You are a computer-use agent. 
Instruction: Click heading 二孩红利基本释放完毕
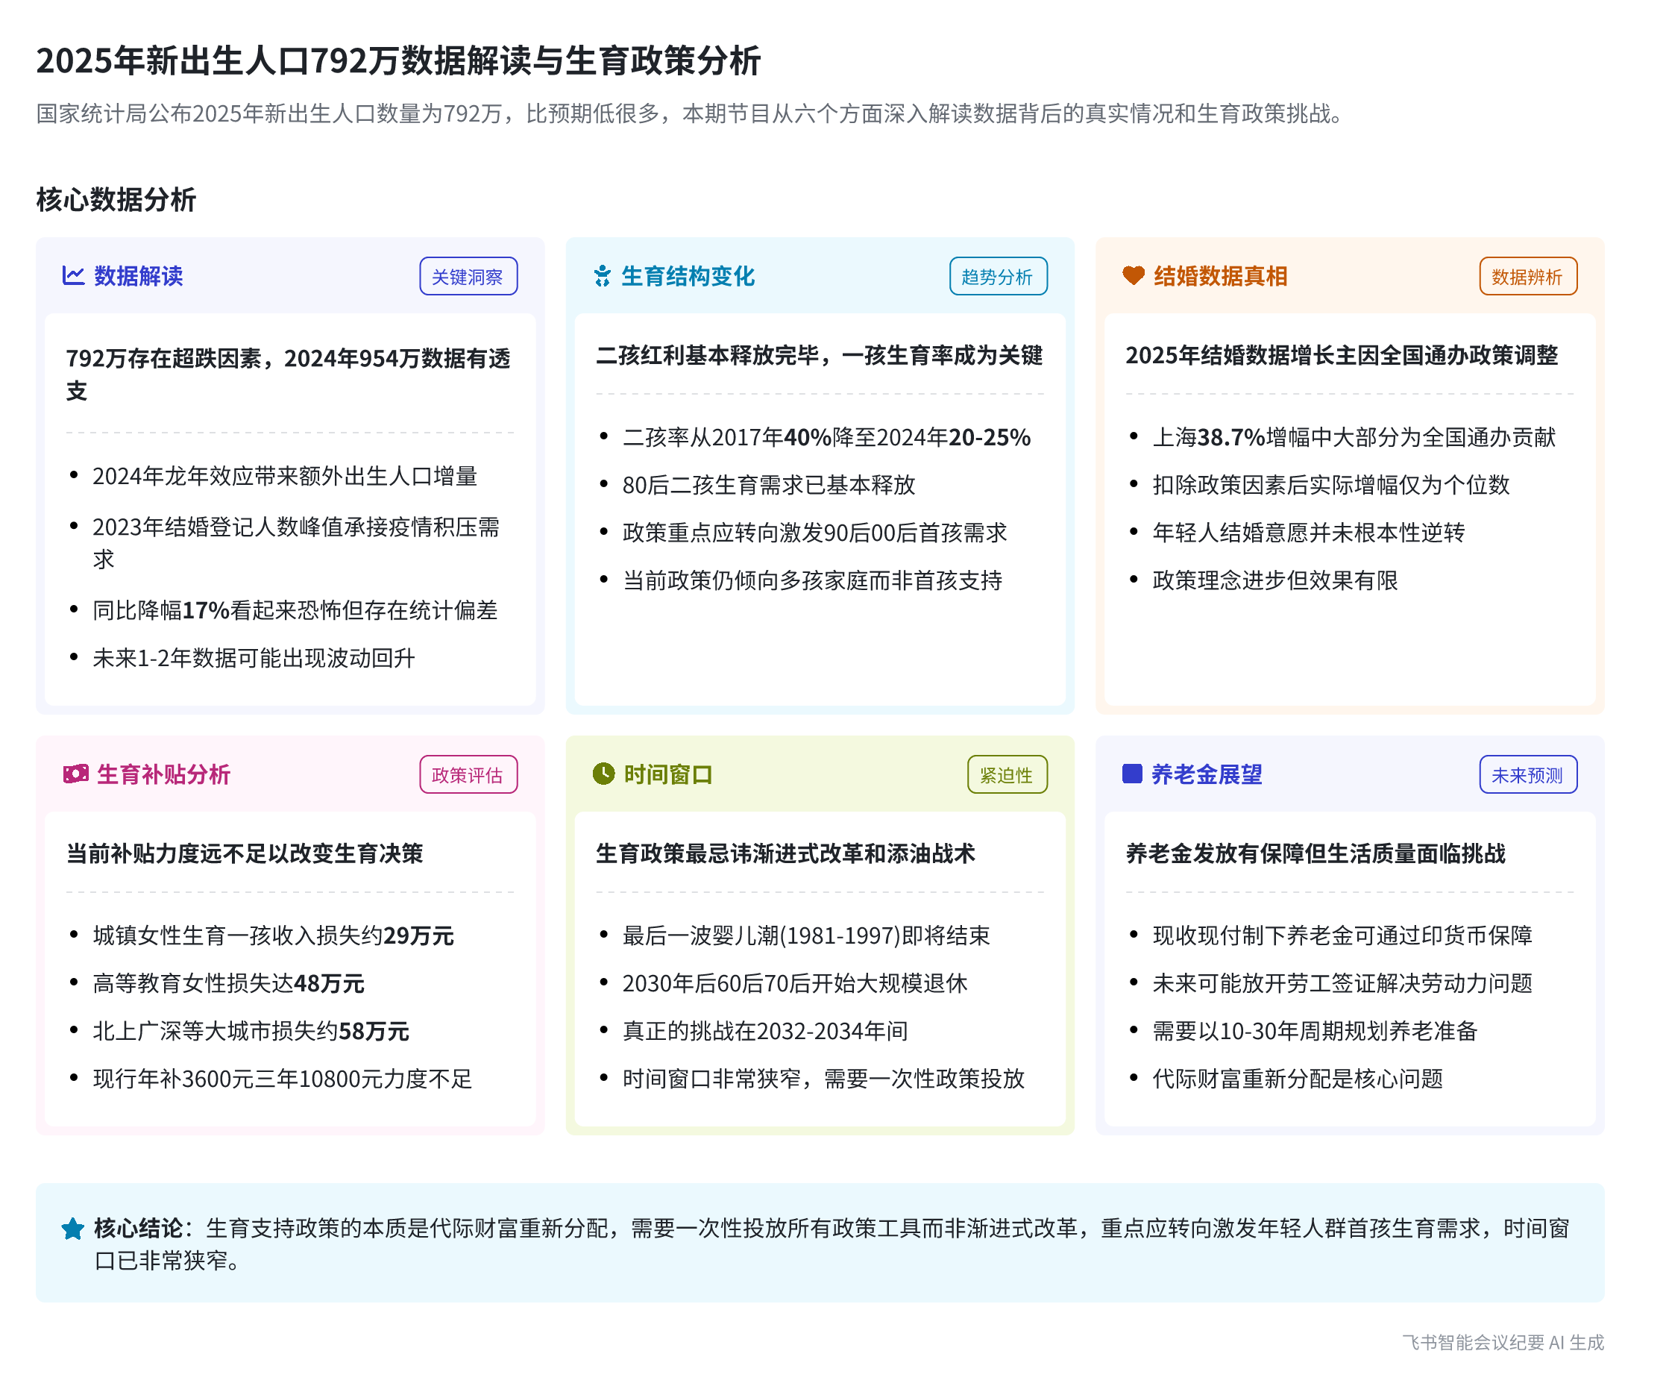819,356
